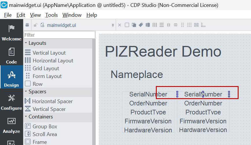Apply grid layout from toolbar
The height and width of the screenshot is (145, 251).
pos(189,25)
